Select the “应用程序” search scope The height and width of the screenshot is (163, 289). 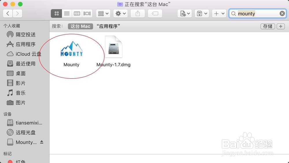click(x=108, y=26)
